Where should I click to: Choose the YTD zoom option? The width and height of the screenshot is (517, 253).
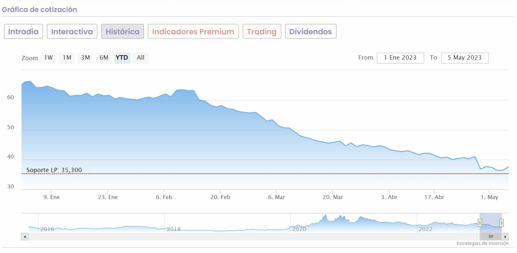click(x=122, y=58)
